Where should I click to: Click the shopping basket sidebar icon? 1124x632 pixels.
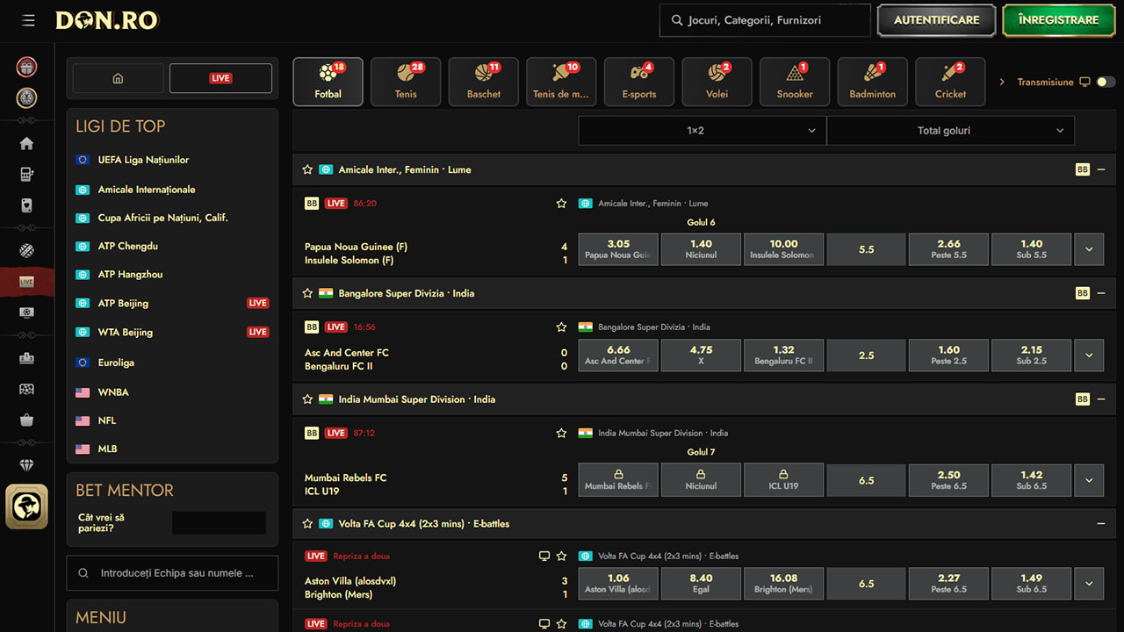tap(26, 420)
